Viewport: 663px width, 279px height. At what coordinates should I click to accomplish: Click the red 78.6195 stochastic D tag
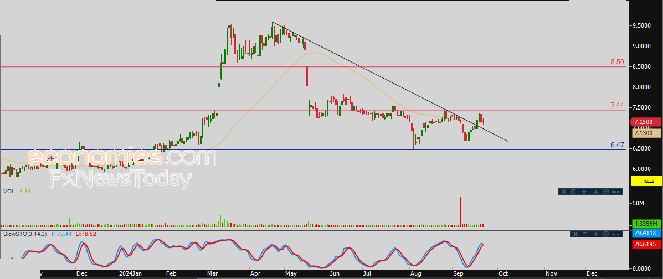click(x=646, y=244)
